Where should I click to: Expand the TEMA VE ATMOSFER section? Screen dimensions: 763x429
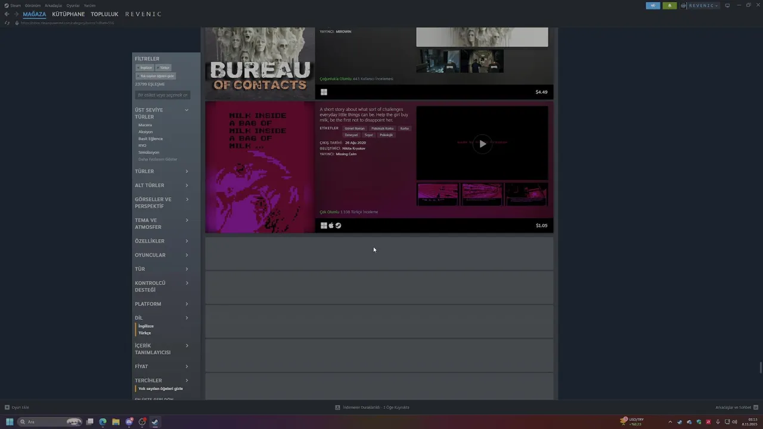click(x=162, y=223)
